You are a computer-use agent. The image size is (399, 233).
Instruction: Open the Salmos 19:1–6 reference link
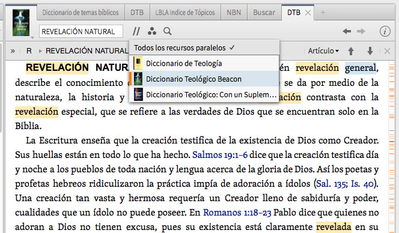(220, 155)
